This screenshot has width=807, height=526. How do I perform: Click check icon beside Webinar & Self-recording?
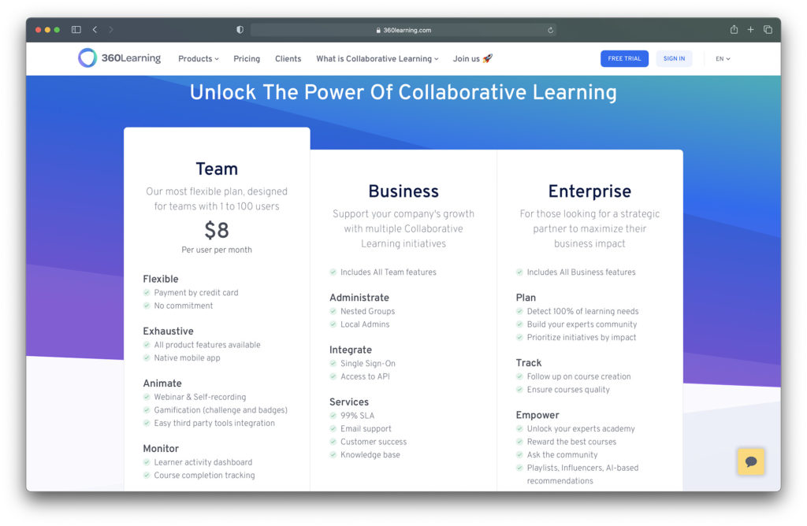coord(147,397)
